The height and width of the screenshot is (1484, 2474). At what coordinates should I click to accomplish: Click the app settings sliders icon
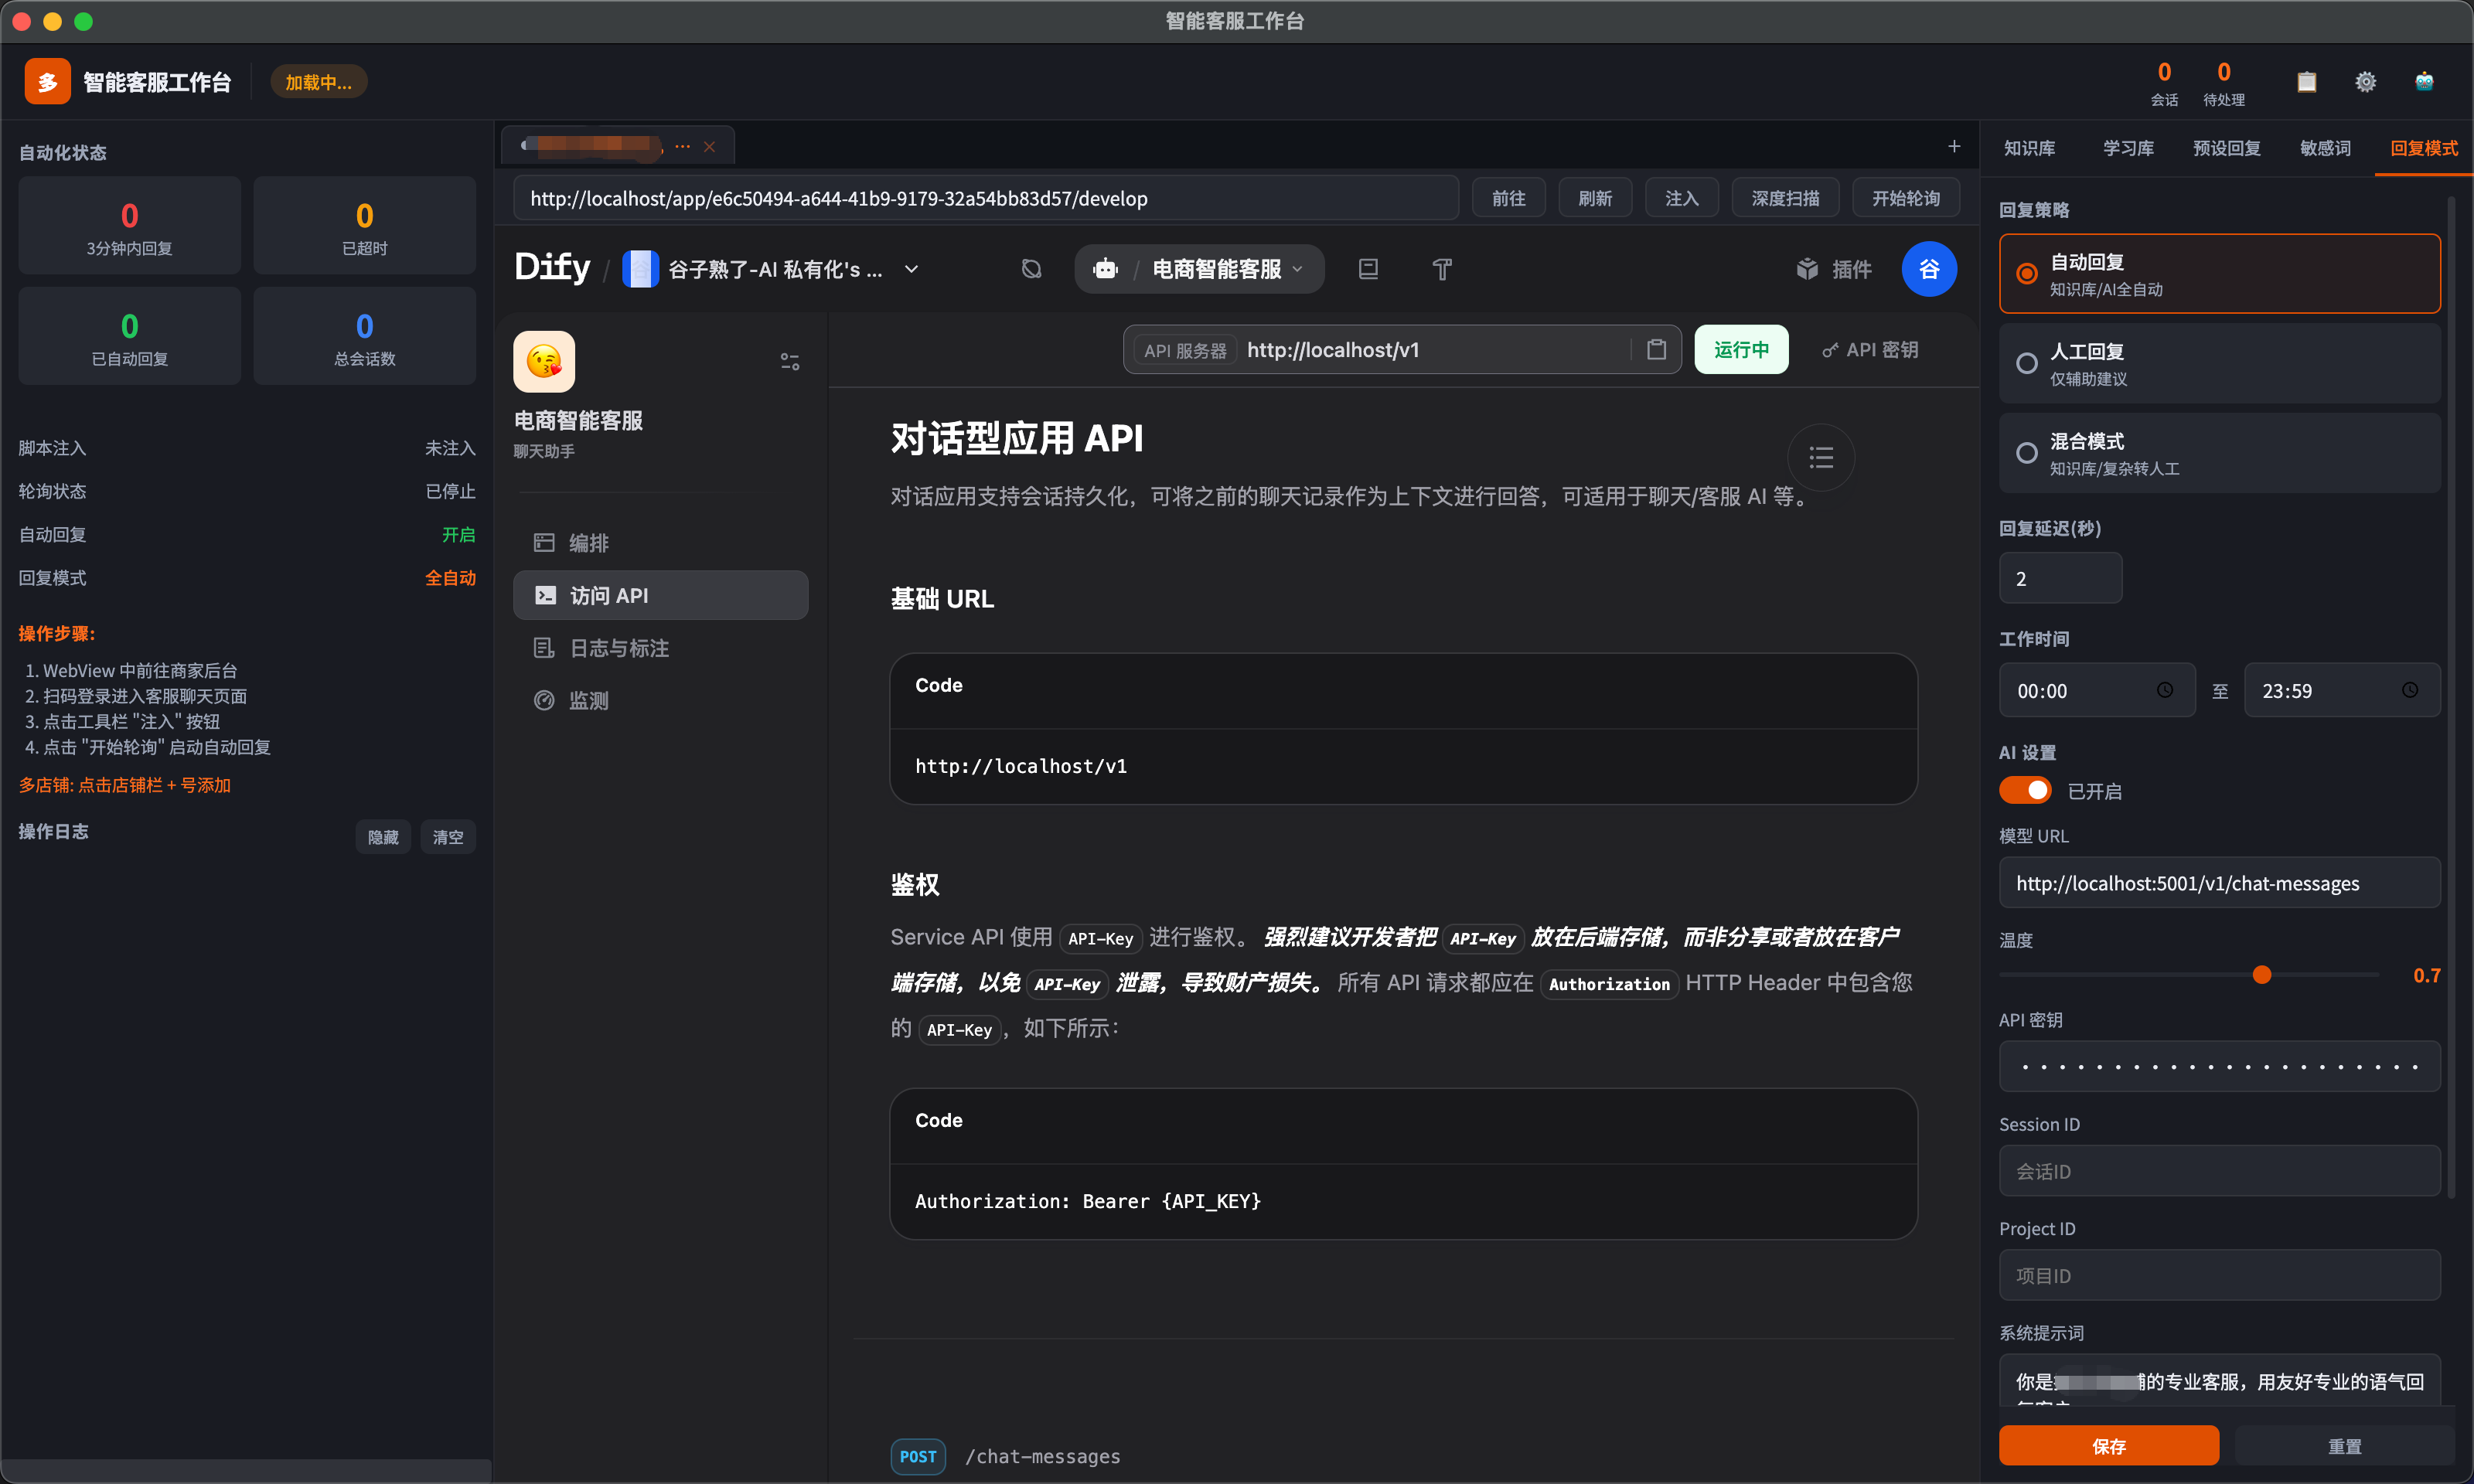(x=790, y=362)
